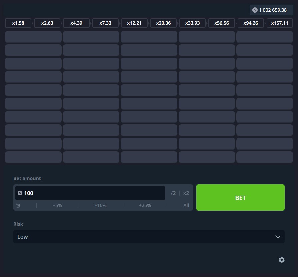Screen dimensions: 298x277
Task: Click the bottom-right tile in the grid
Action: tap(265, 157)
